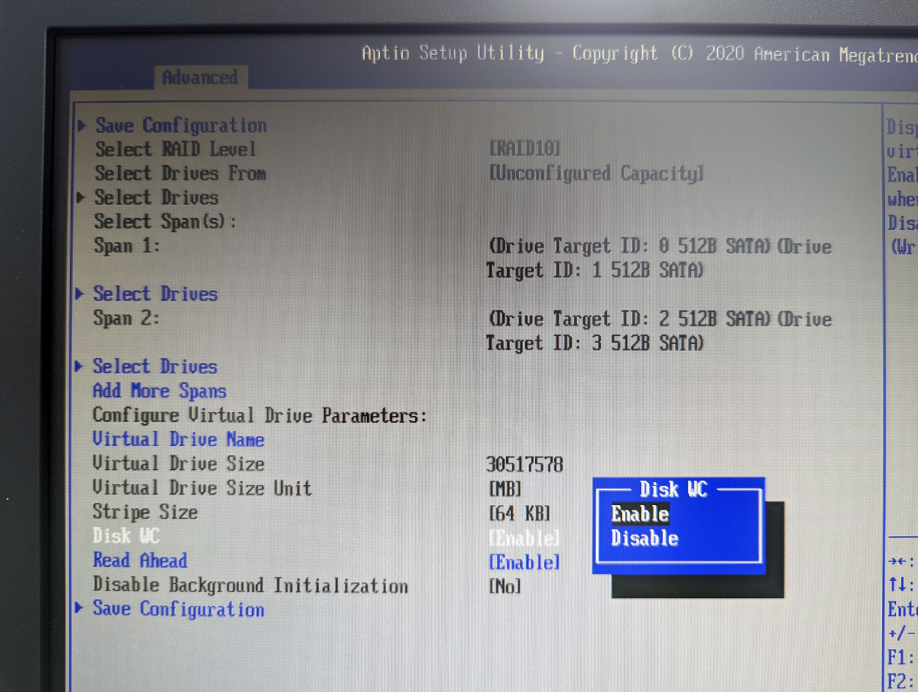The image size is (918, 692).
Task: Click the dimmed Disk WC Enable value
Action: pyautogui.click(x=524, y=538)
